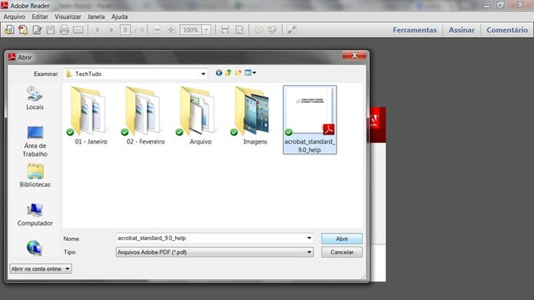Select the Imagens folder
The height and width of the screenshot is (300, 534).
coord(253,115)
